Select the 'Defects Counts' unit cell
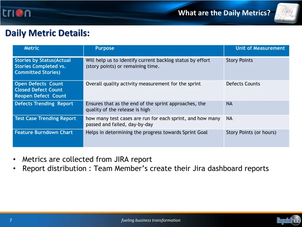Image resolution: width=302 pixels, height=227 pixels. tap(243, 84)
